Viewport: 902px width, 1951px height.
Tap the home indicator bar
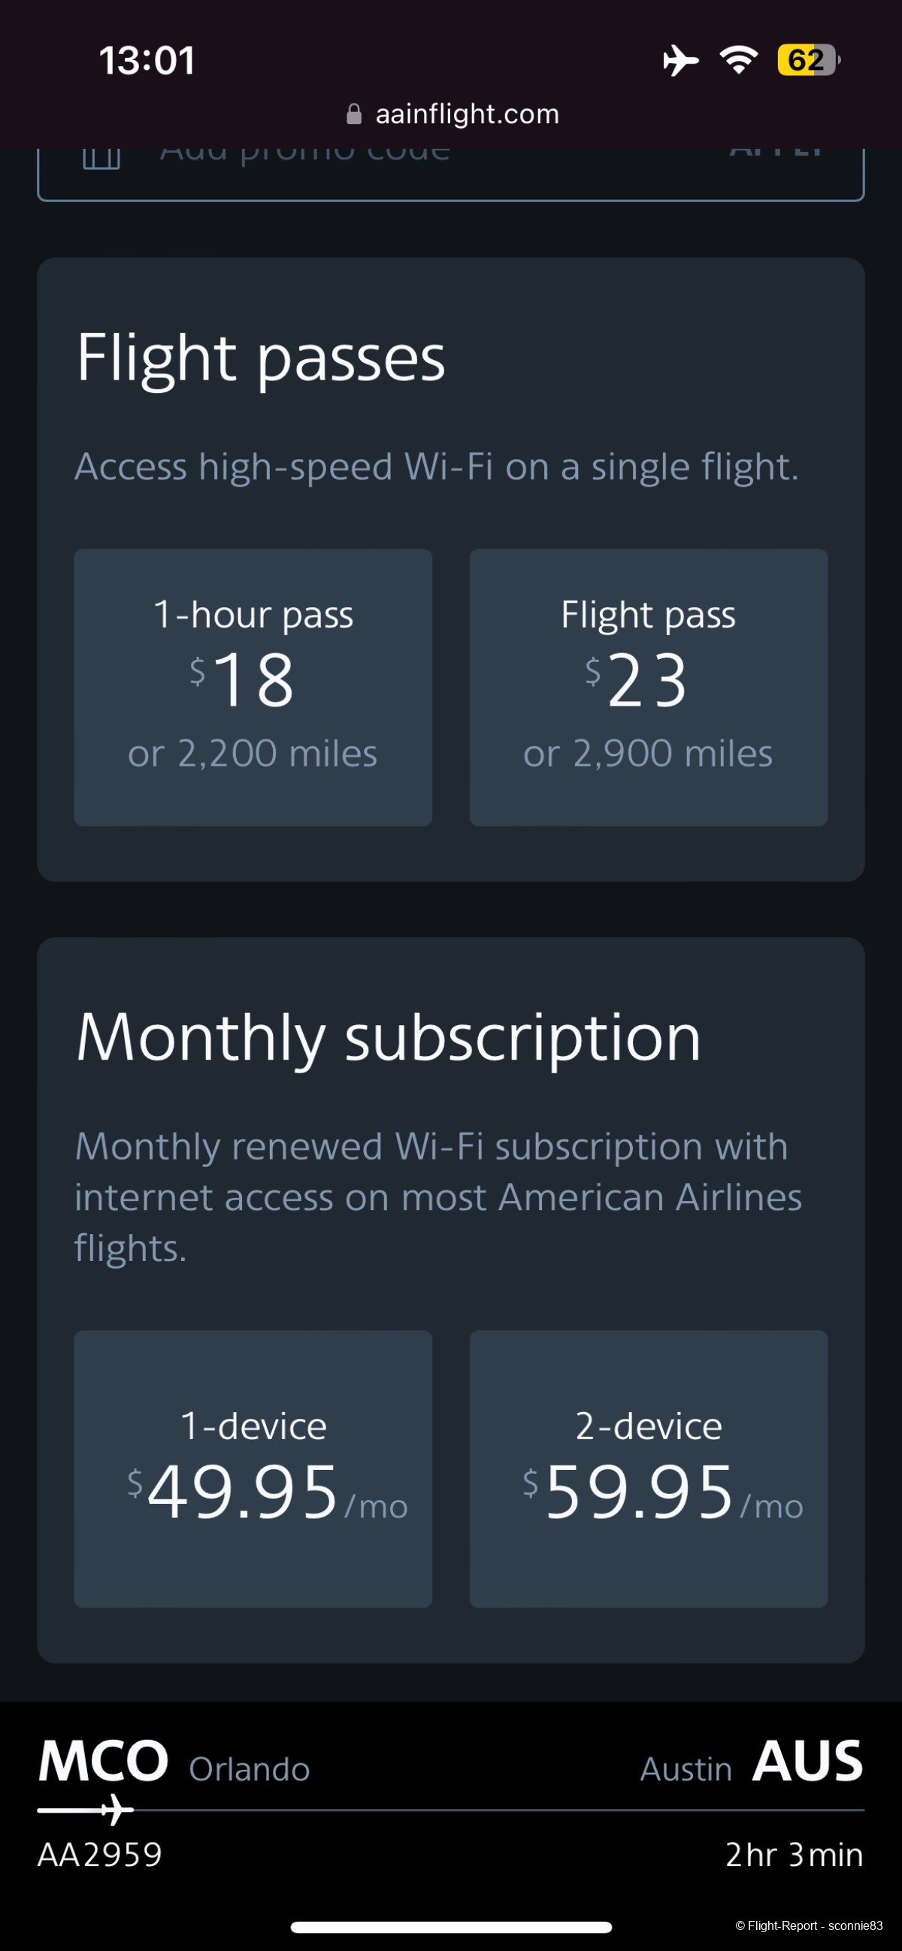pyautogui.click(x=450, y=1927)
